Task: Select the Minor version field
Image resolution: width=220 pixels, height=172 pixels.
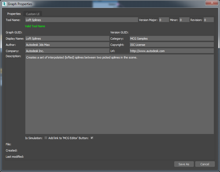Action: 184,20
